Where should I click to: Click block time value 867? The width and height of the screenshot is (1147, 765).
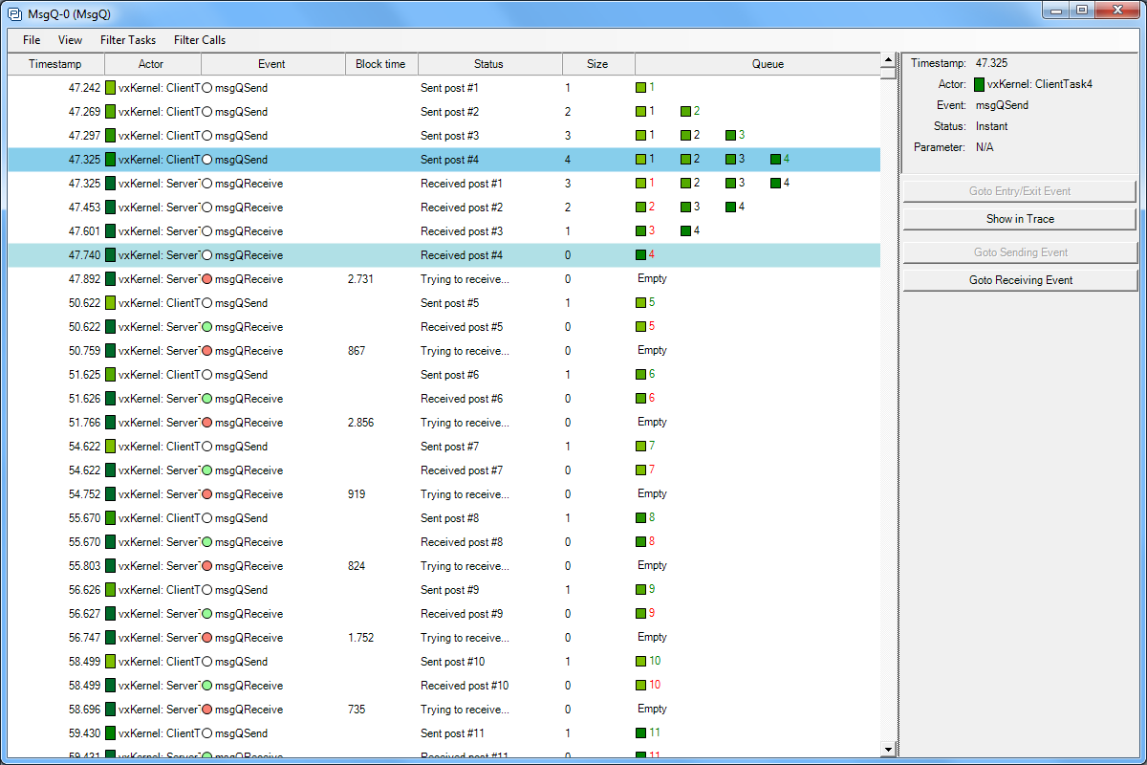357,351
